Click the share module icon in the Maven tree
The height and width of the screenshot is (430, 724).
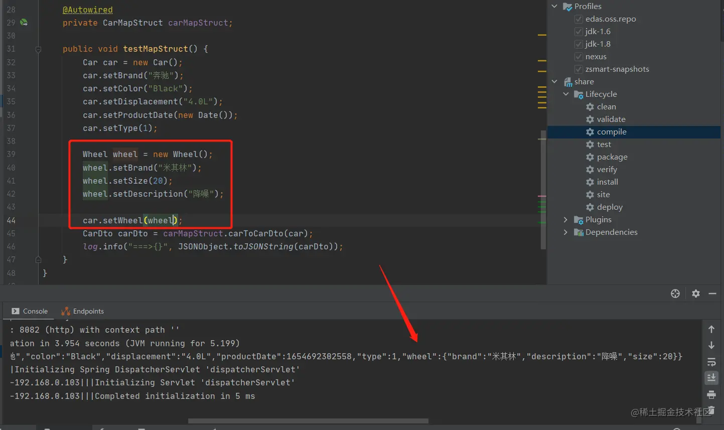click(x=568, y=82)
